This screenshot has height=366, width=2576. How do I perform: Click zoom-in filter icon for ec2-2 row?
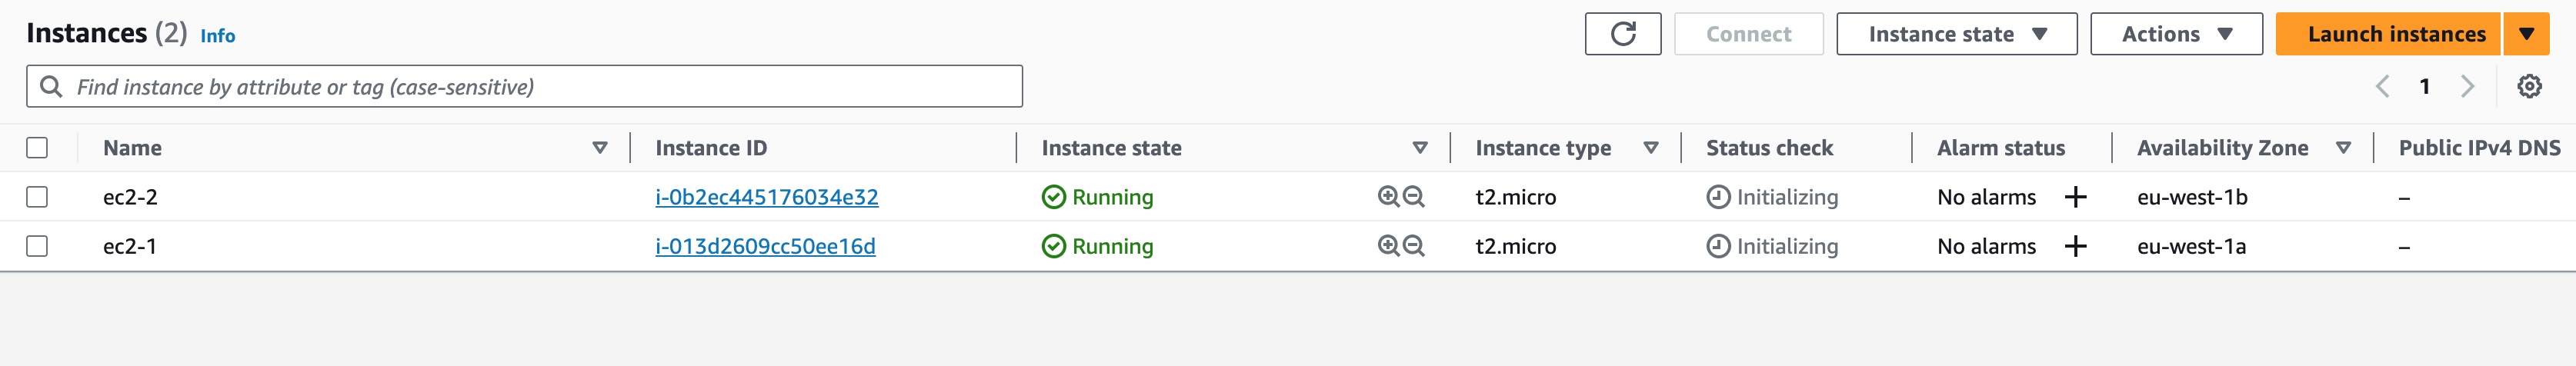point(1388,196)
